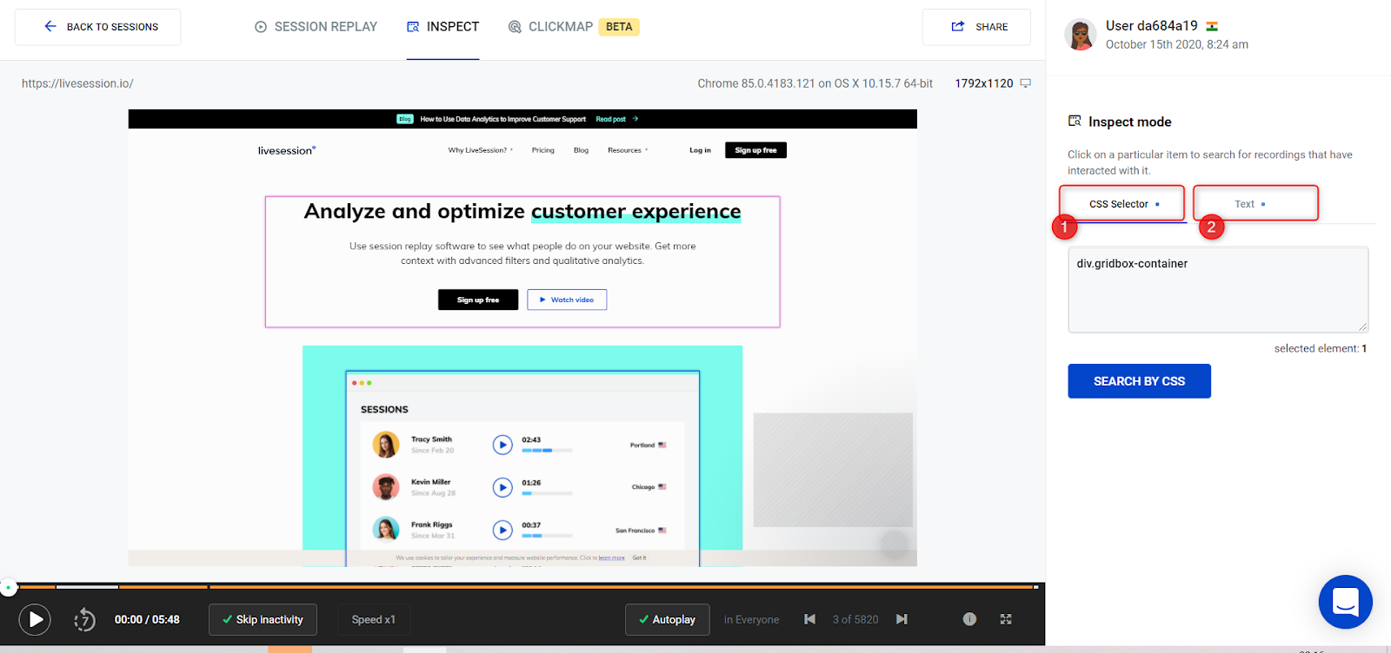1391x653 pixels.
Task: Click the BETA badge beside Clickmap
Action: click(619, 27)
